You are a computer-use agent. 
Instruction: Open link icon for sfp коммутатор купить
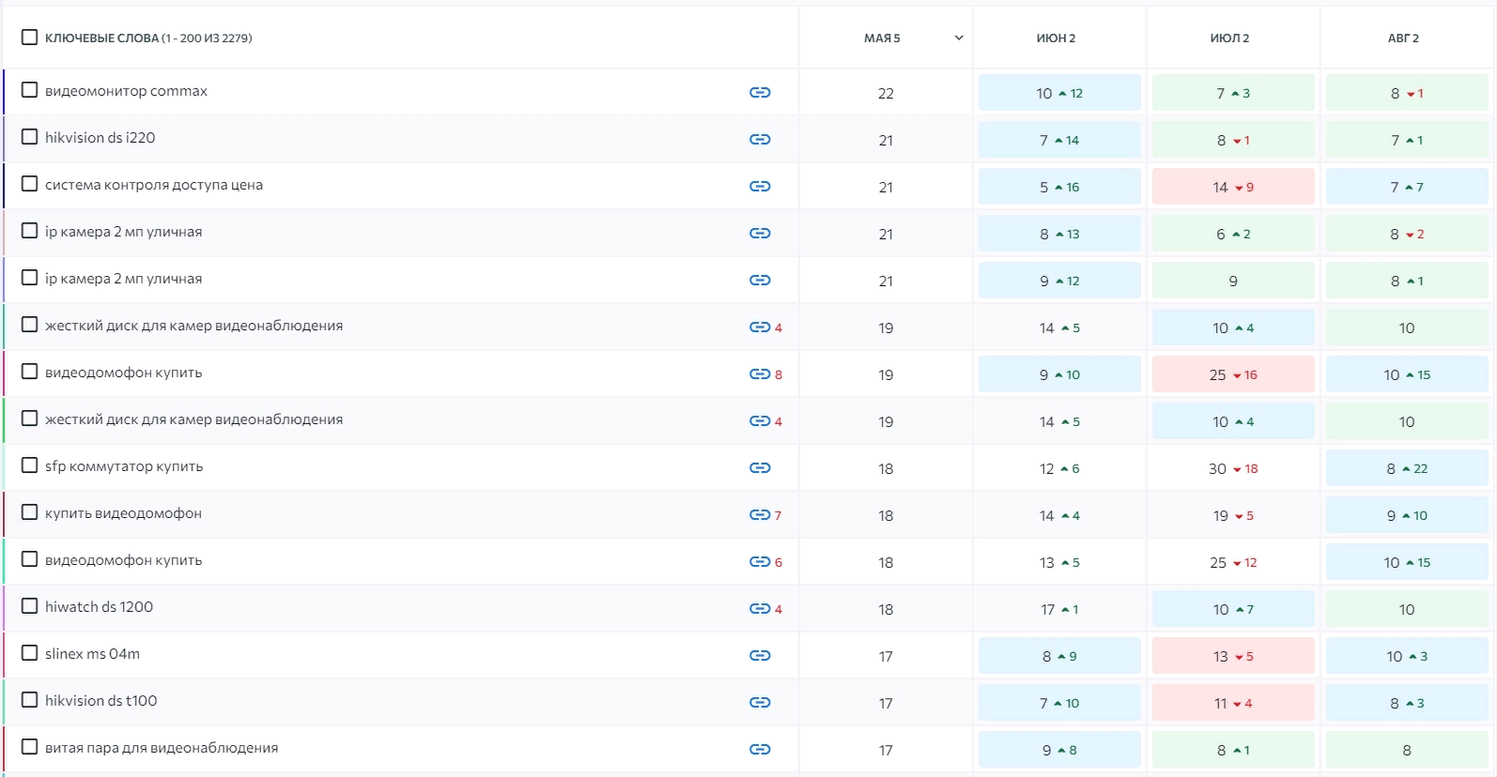(760, 467)
